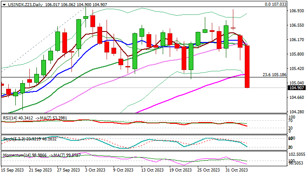
Task: Select the last large red candle
Action: [247, 66]
